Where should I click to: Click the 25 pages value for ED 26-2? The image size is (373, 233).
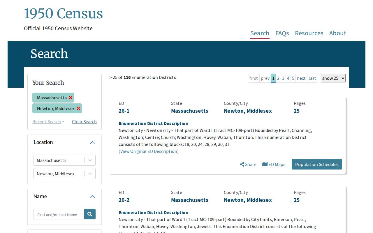(297, 200)
